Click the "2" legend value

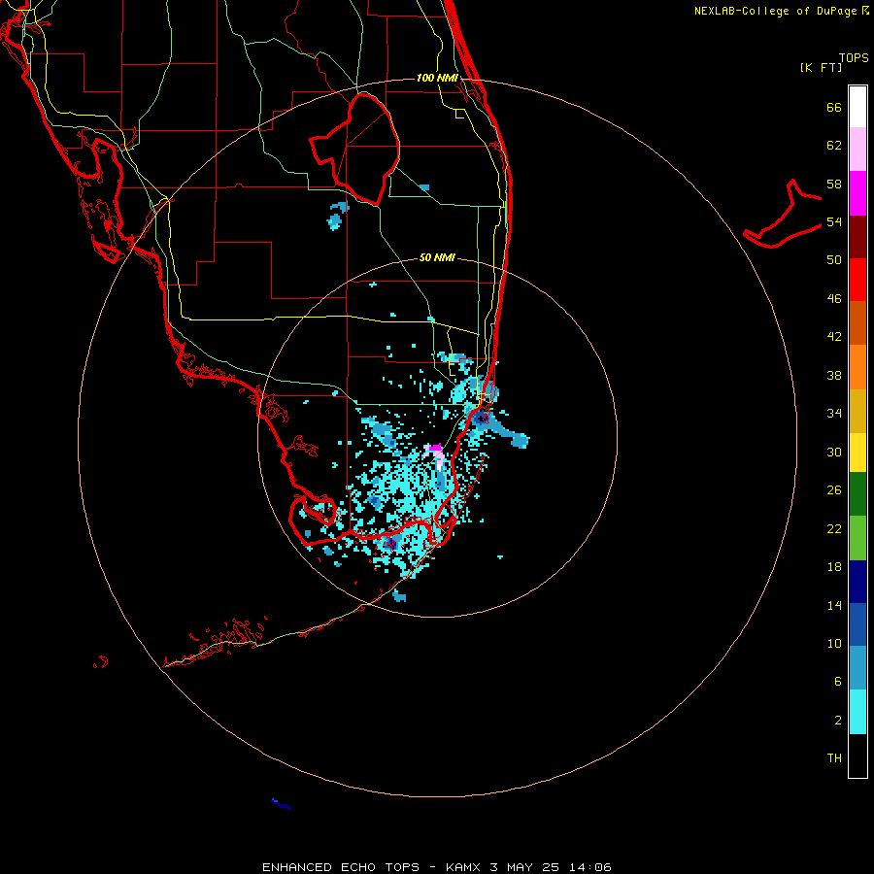tap(838, 721)
